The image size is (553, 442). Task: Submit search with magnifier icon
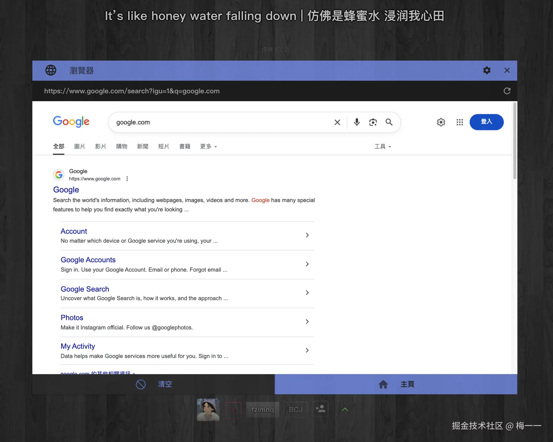(389, 122)
